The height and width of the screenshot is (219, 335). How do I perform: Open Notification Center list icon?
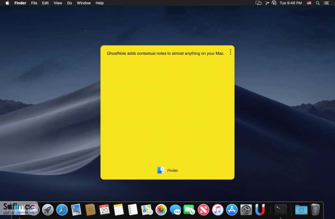point(326,3)
